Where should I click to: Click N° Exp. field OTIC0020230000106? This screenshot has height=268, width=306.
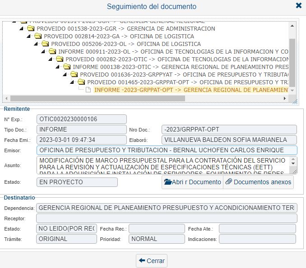pos(82,119)
